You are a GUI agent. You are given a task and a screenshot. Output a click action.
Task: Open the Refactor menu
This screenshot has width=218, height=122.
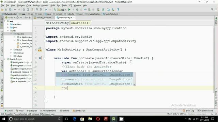(x=45, y=5)
